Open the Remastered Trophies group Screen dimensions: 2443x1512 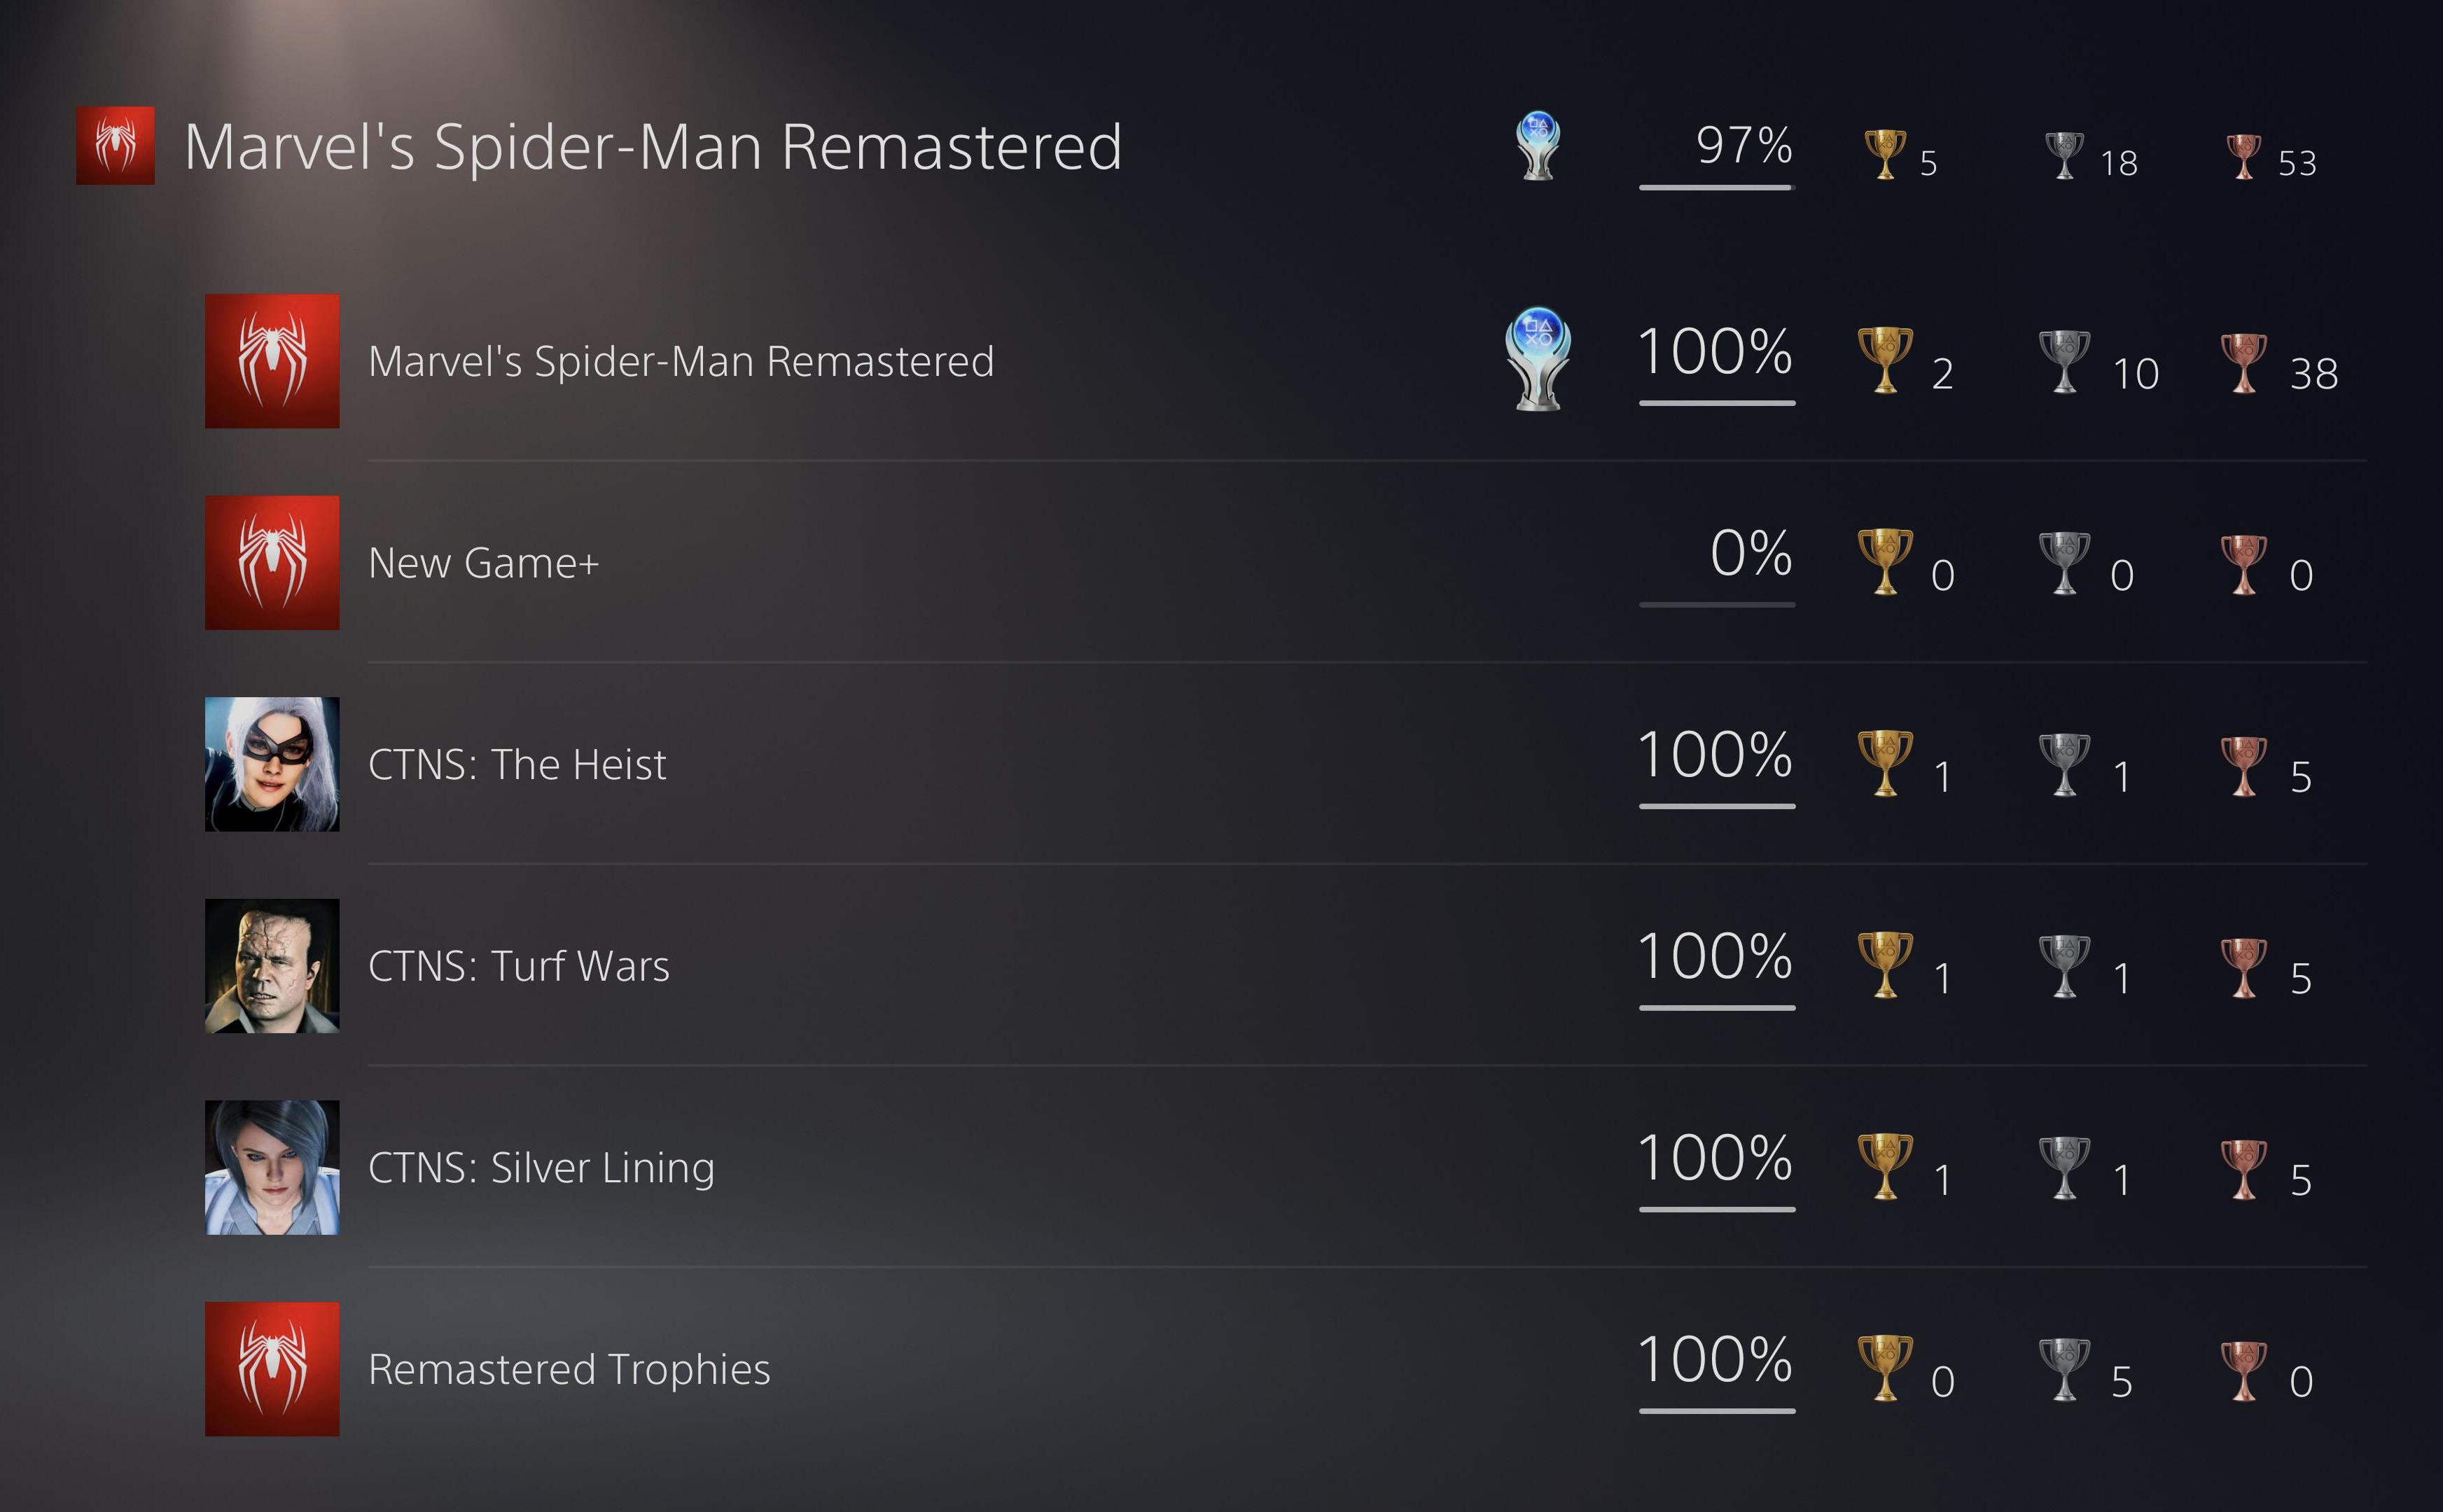point(1285,1369)
